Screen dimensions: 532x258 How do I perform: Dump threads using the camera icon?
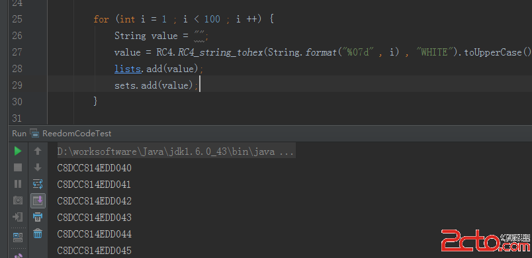tap(18, 200)
